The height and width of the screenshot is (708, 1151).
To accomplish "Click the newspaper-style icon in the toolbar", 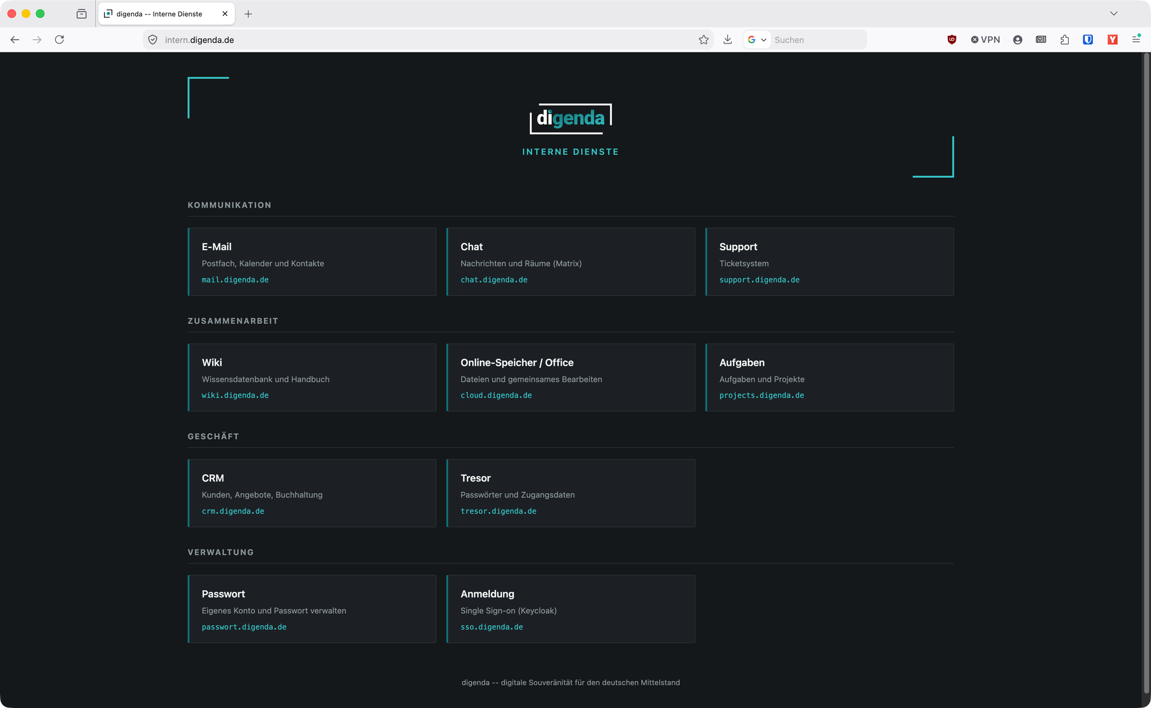I will pos(1041,40).
